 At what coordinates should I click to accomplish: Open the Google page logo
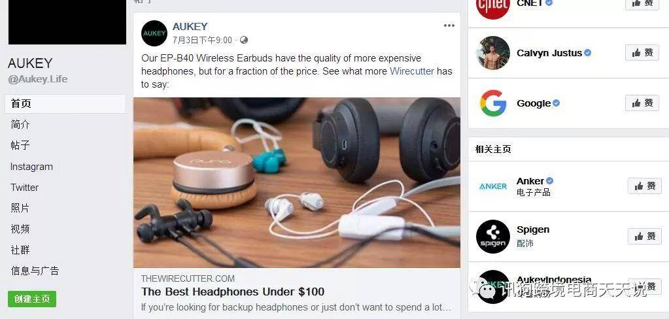coord(493,103)
